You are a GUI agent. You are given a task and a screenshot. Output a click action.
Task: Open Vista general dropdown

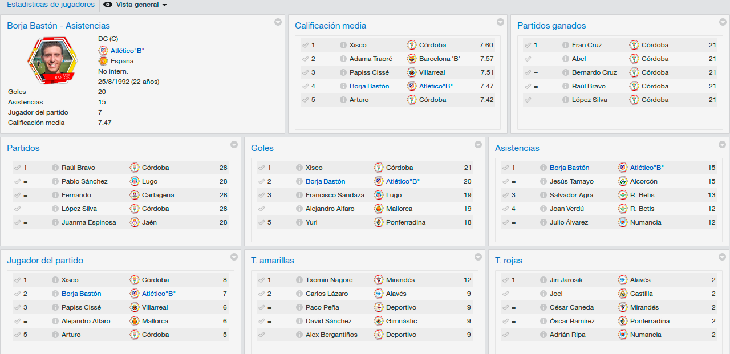[135, 5]
